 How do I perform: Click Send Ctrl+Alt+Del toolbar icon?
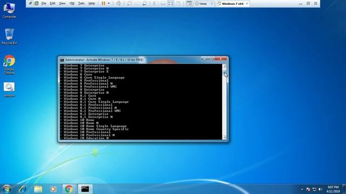pos(118,3)
